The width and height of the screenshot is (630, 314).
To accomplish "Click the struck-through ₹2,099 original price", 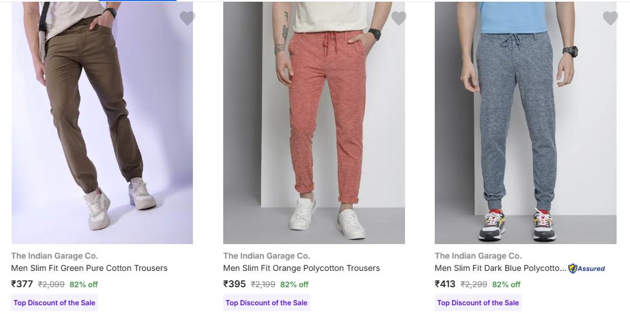I will (x=51, y=285).
